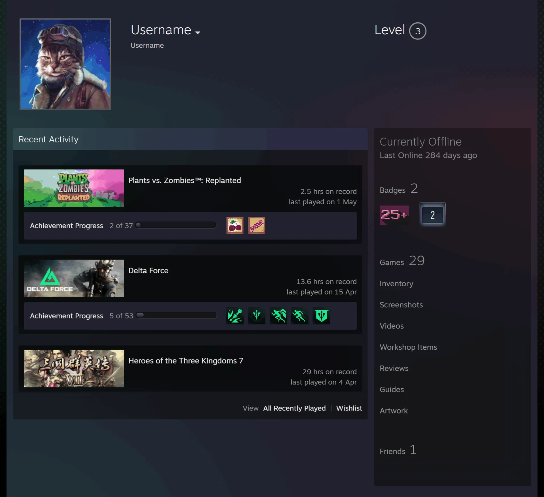This screenshot has height=497, width=544.
Task: Click 'Last Online 284 days ago' text
Action: (x=428, y=155)
